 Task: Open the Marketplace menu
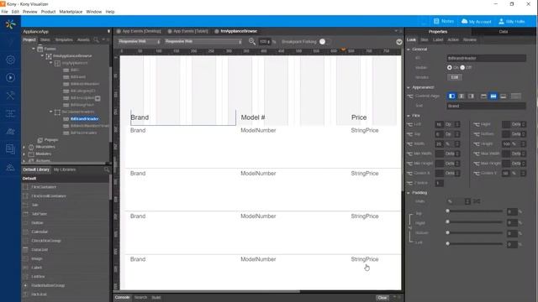point(71,12)
